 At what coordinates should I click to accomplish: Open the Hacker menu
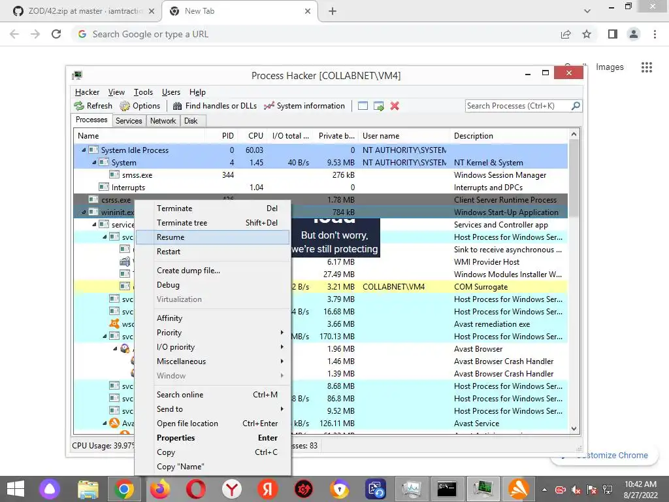[87, 92]
